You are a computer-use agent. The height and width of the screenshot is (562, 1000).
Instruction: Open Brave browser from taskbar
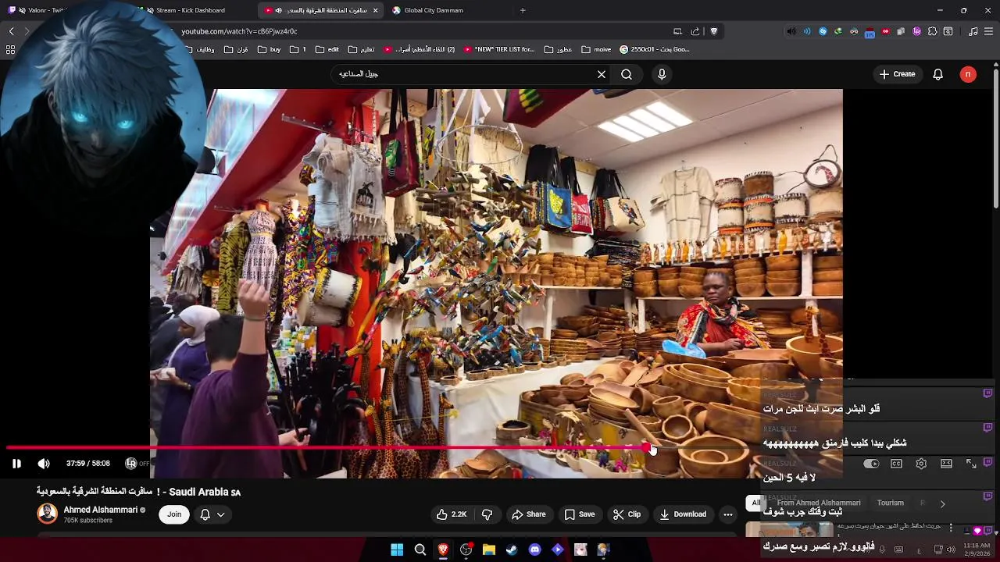point(443,550)
